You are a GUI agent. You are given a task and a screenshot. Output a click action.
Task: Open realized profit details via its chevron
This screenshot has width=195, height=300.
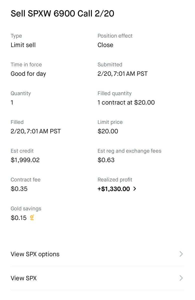(x=135, y=189)
